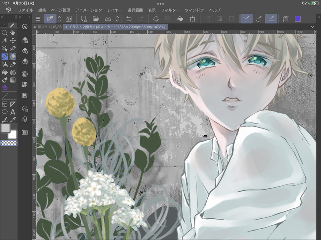This screenshot has width=321, height=240.
Task: Save the current canvas
Action: click(x=108, y=19)
